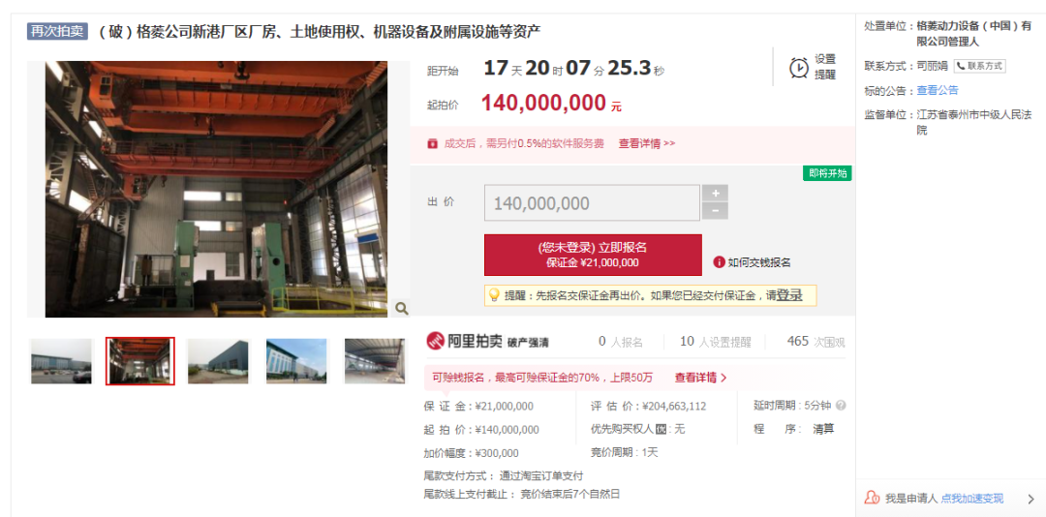Select the first factory exterior thumbnail
The height and width of the screenshot is (517, 1046).
[x=61, y=361]
